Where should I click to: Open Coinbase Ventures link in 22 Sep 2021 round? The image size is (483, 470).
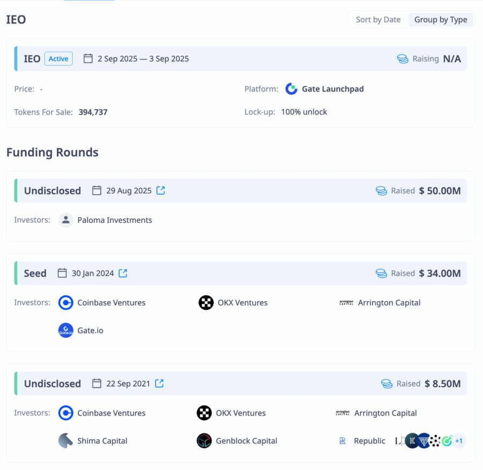pos(111,413)
